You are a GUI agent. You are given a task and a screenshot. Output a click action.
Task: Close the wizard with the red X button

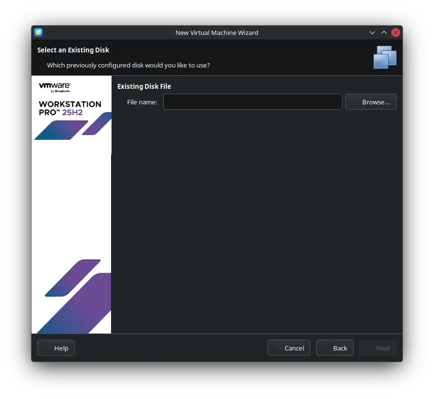coord(396,33)
